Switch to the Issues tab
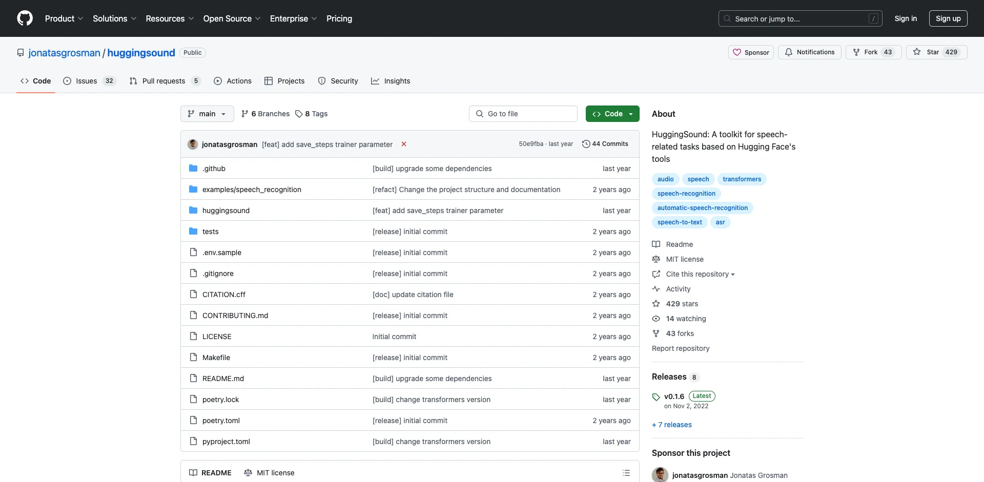Screen dimensions: 984x482 [90, 81]
